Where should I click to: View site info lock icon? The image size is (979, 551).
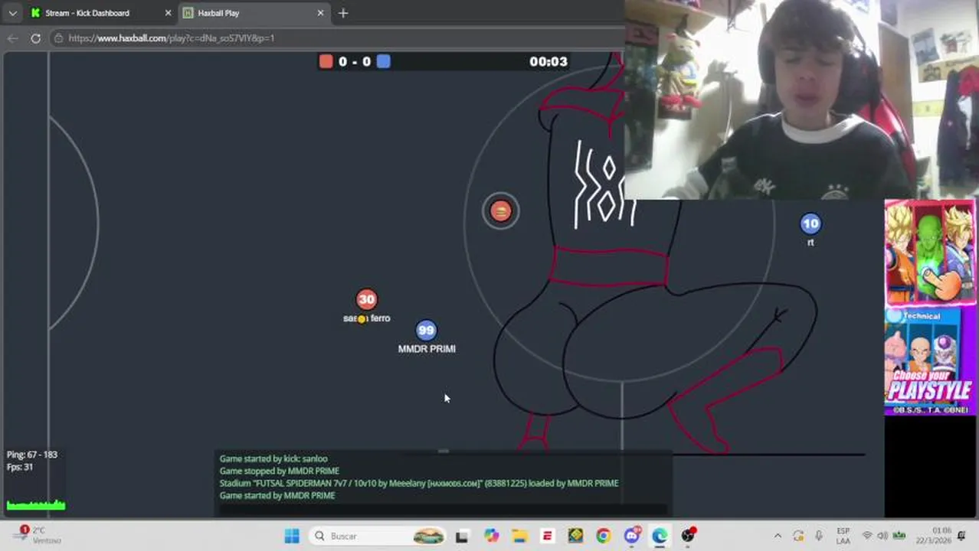(58, 37)
